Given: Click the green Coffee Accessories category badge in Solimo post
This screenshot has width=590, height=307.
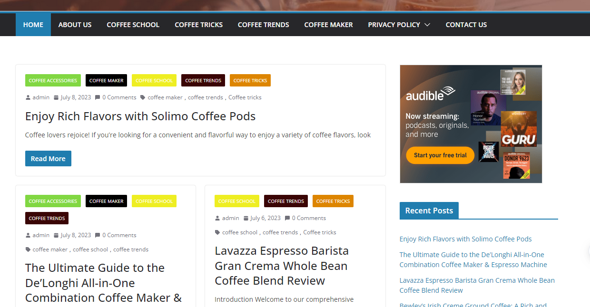Looking at the screenshot, I should (x=53, y=81).
